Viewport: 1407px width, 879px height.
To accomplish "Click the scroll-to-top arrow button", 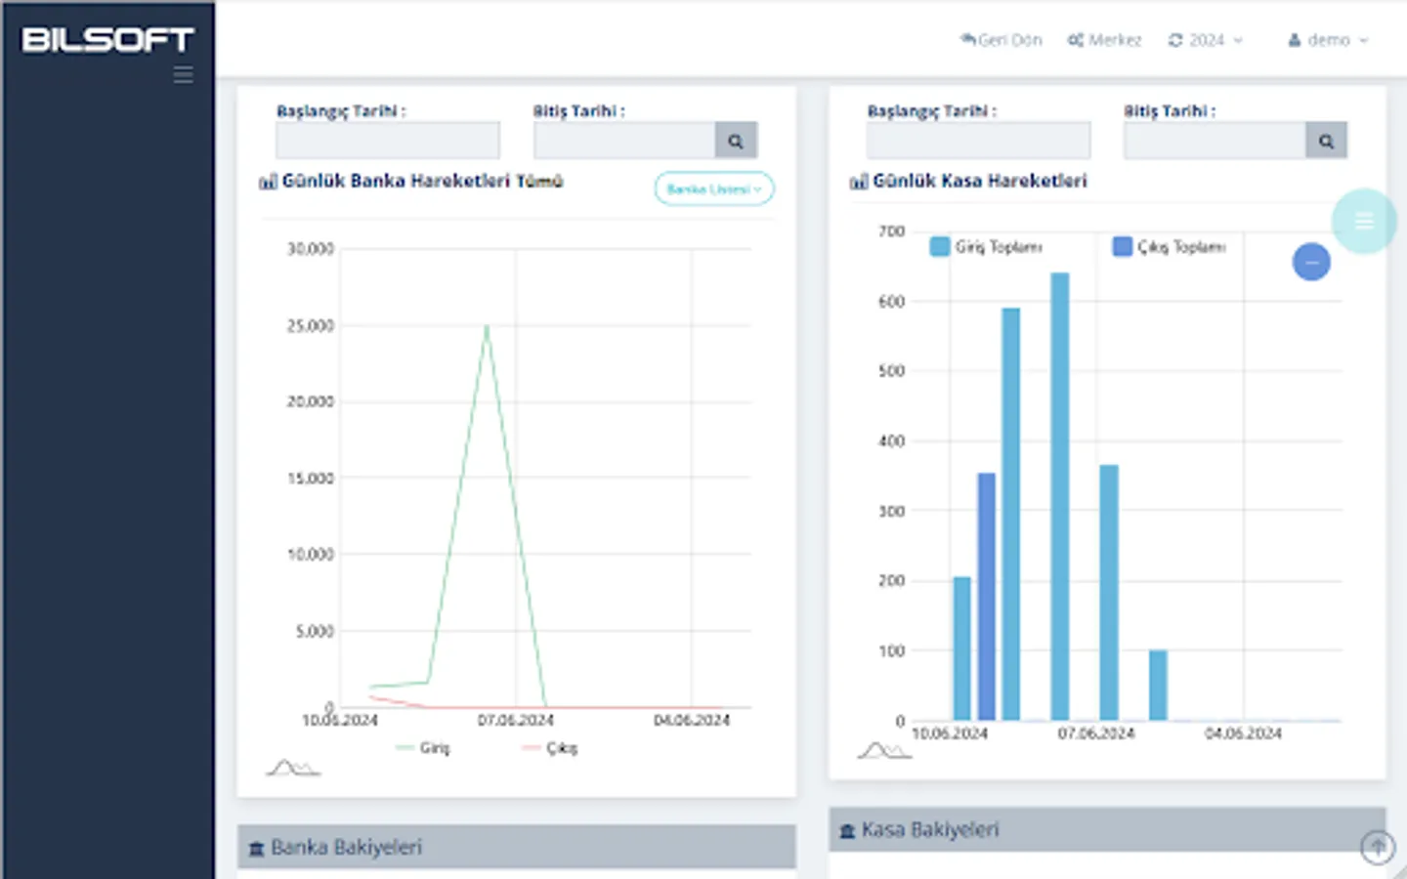I will pyautogui.click(x=1378, y=846).
